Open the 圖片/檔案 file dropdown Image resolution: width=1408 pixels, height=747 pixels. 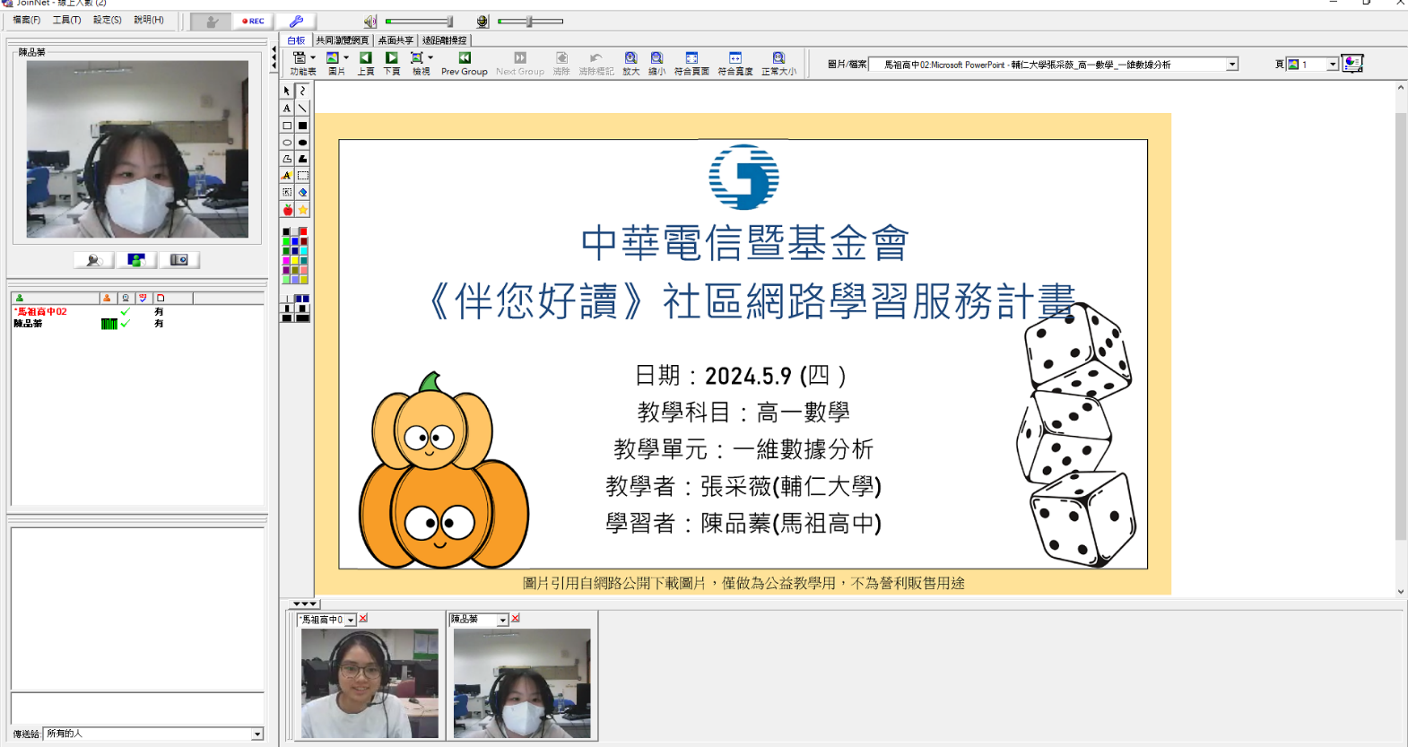pyautogui.click(x=1232, y=65)
